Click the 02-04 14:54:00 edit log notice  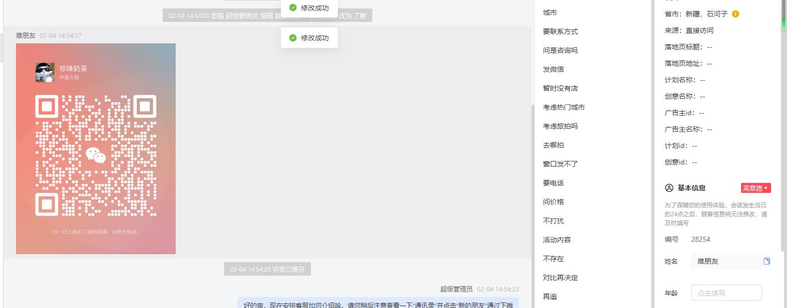tap(267, 15)
